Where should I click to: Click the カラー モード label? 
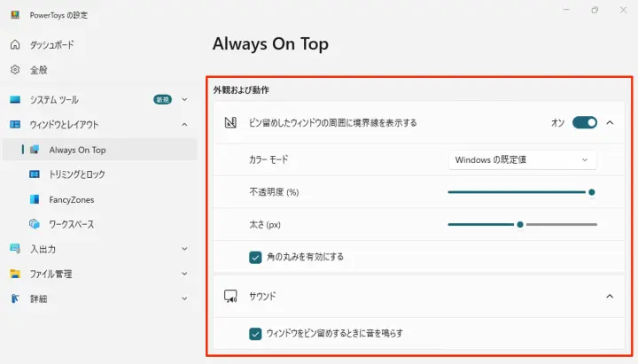(268, 159)
